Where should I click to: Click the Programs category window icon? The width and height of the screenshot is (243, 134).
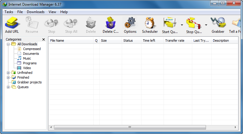19,63
